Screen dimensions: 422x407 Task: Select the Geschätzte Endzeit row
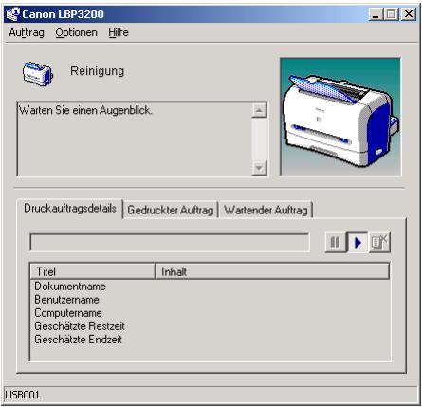211,340
